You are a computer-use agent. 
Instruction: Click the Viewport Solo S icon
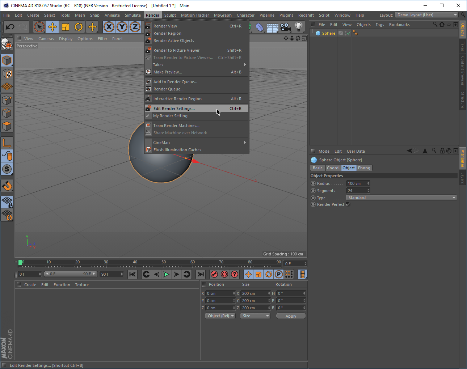(x=7, y=169)
